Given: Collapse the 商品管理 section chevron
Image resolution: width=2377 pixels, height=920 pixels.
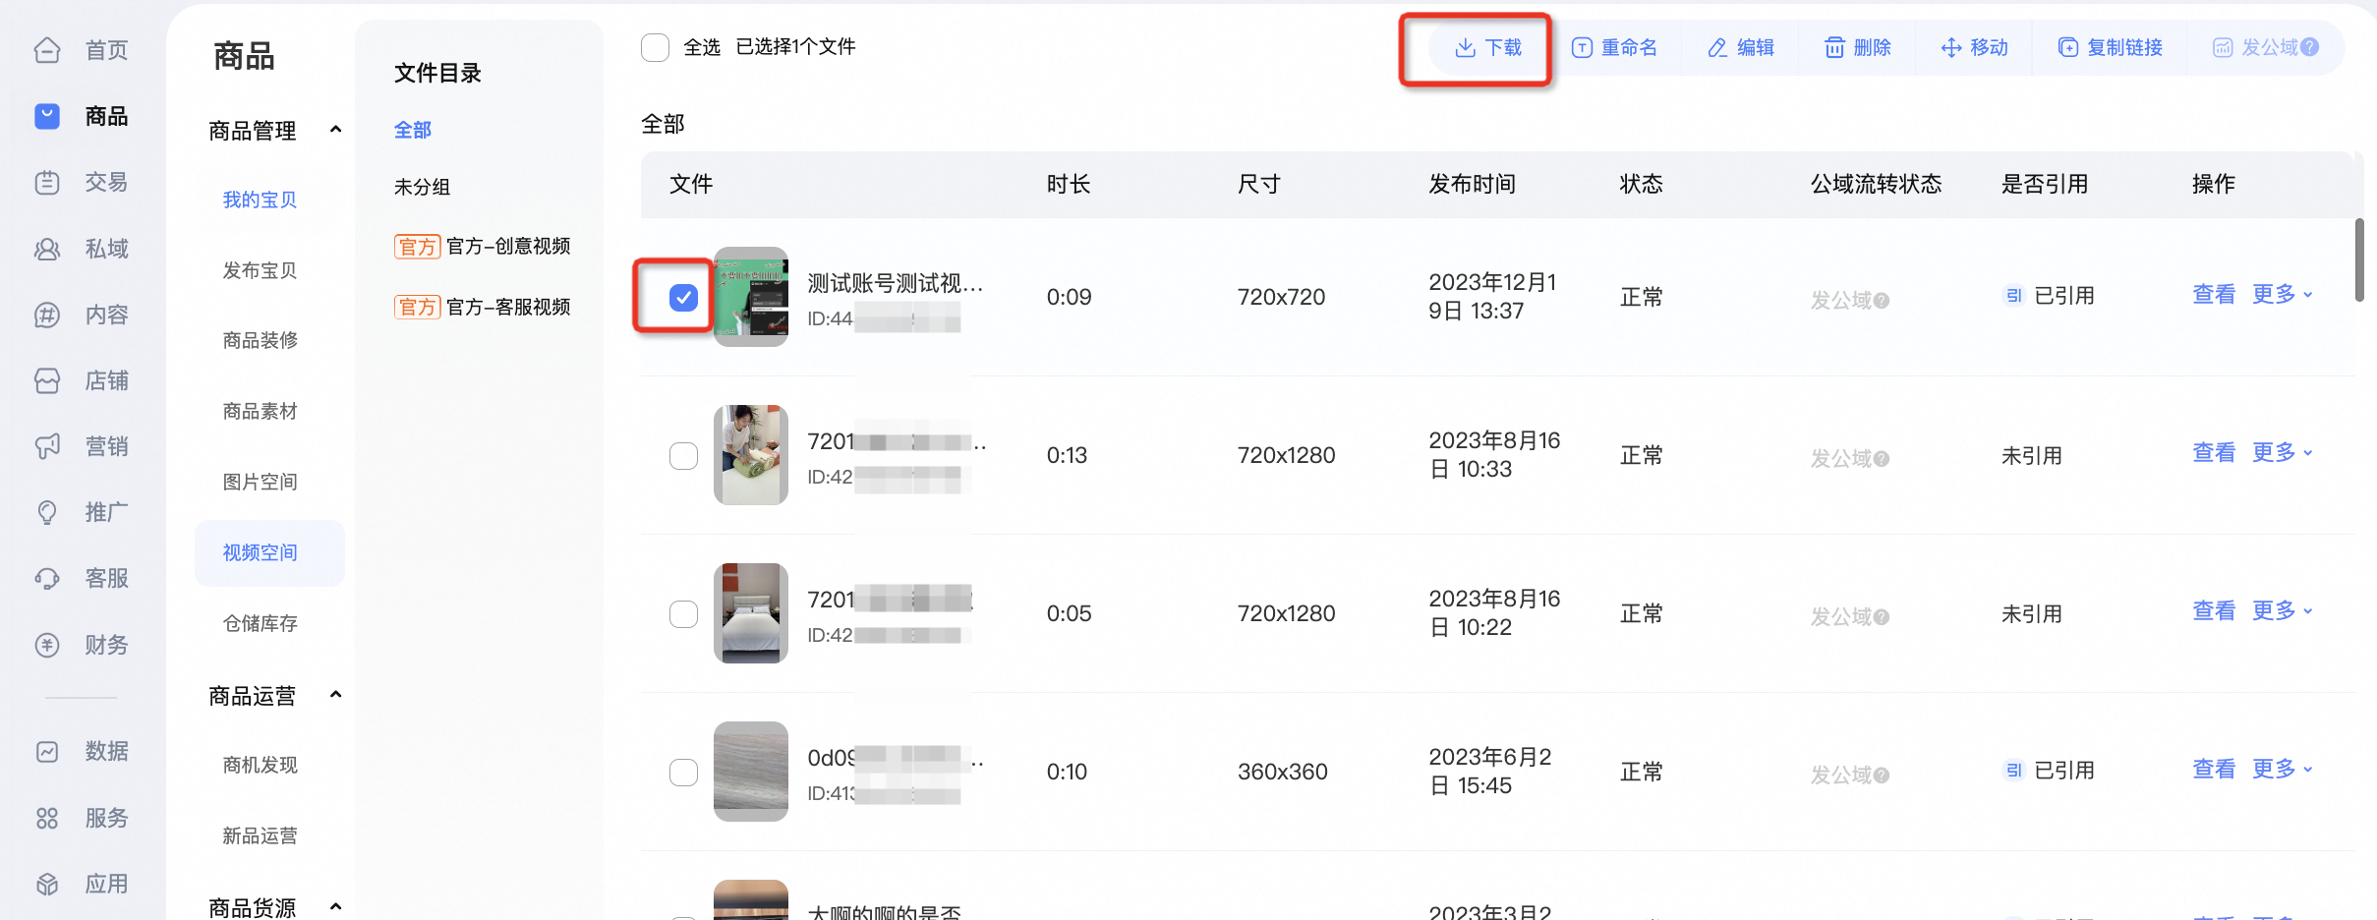Looking at the screenshot, I should [x=335, y=130].
